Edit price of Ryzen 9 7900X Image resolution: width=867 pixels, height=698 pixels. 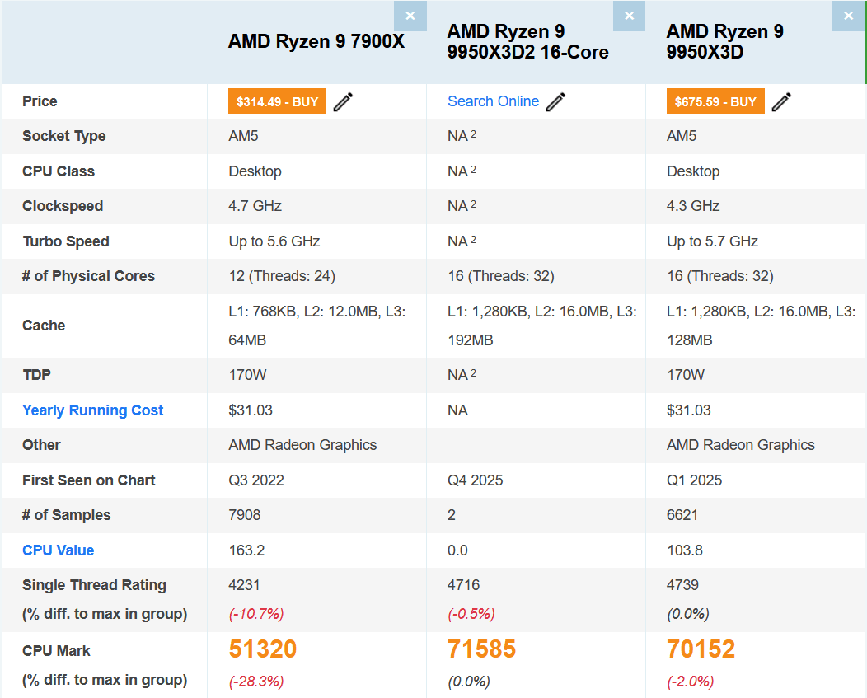[x=343, y=101]
